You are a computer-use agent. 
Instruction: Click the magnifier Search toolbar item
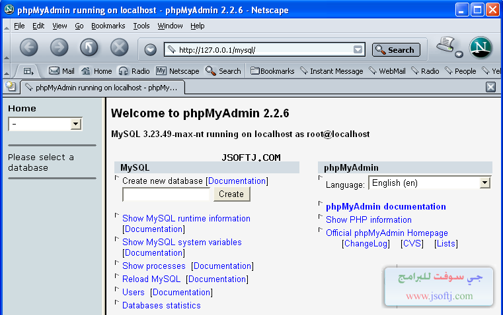pos(223,71)
